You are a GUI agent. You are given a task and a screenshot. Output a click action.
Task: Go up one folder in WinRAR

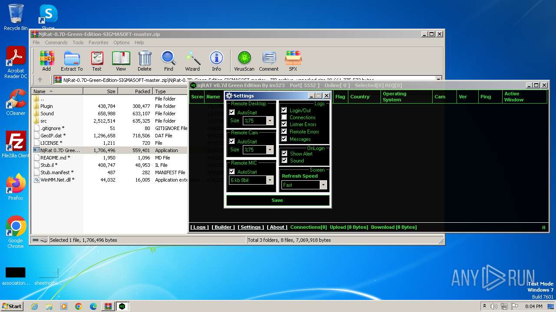click(40, 80)
